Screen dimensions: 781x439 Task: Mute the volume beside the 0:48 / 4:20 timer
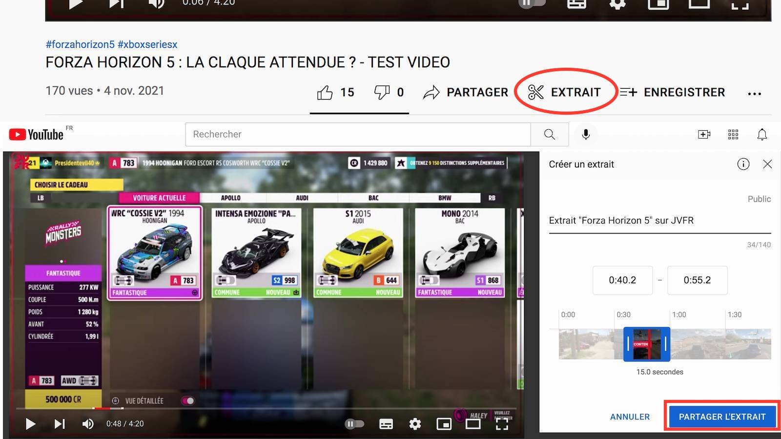point(88,424)
